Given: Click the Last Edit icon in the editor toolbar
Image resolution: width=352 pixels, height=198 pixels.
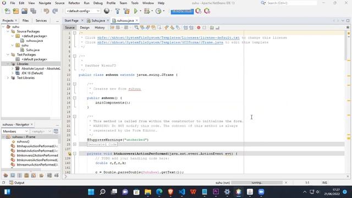Looking at the screenshot, I should click(x=112, y=28).
